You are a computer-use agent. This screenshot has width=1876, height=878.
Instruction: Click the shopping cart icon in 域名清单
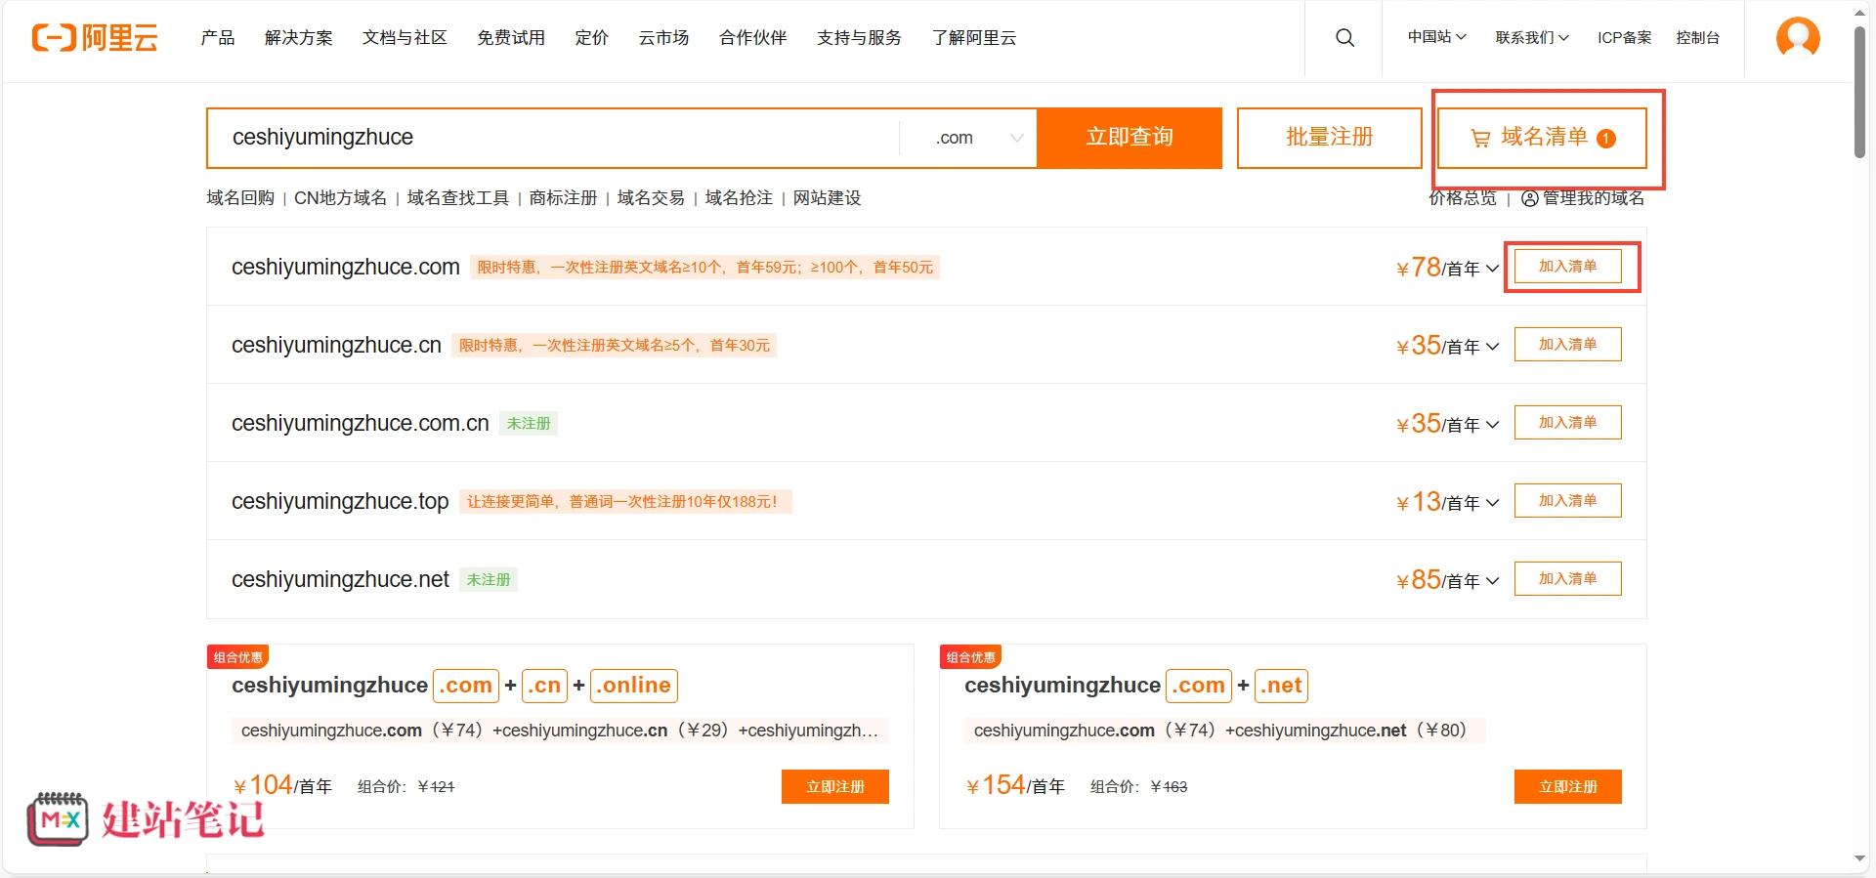pyautogui.click(x=1481, y=139)
